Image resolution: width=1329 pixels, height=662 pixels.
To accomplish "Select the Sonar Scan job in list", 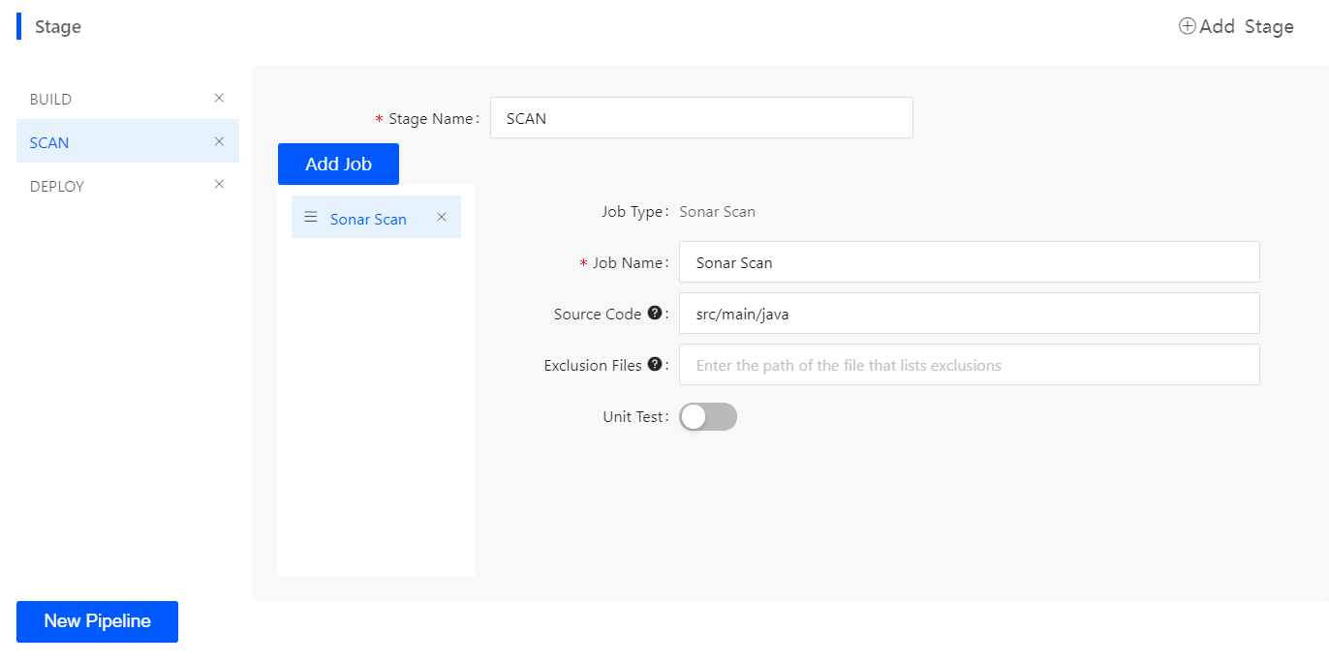I will 368,220.
